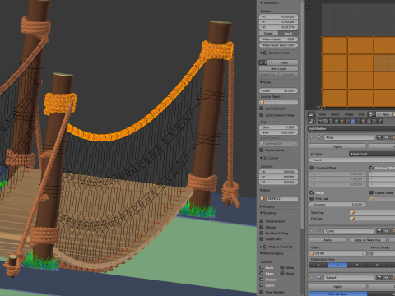The height and width of the screenshot is (296, 395).
Task: Toggle Lock Camera to View checkbox
Action: tap(262, 115)
